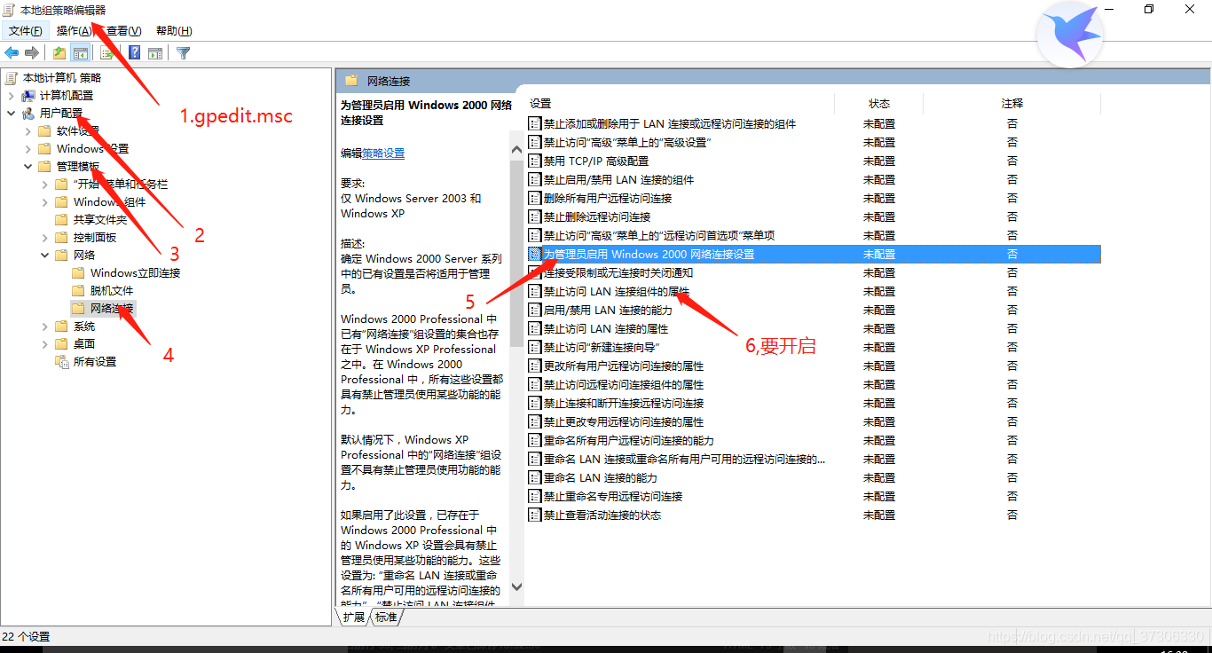This screenshot has height=653, width=1212.
Task: Select the "开始"菜单和任务栏 tree item
Action: [x=121, y=184]
